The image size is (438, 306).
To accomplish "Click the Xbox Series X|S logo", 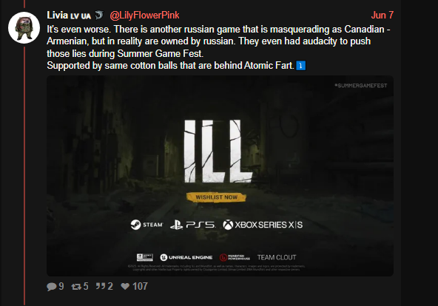I will coord(263,225).
